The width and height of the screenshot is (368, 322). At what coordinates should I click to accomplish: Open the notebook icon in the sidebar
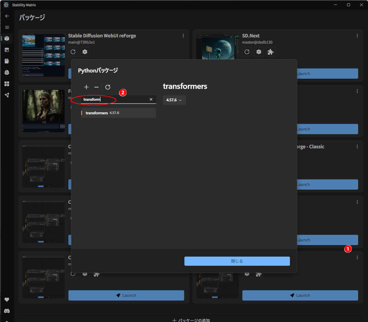point(7,61)
